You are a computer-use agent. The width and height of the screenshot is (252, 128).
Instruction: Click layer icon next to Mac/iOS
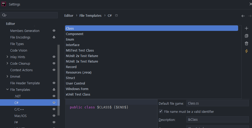pyautogui.click(x=54, y=116)
